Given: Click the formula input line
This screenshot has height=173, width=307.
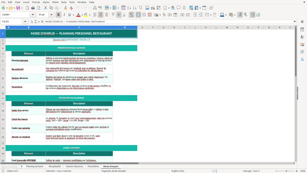Looking at the screenshot, I should [x=169, y=22].
